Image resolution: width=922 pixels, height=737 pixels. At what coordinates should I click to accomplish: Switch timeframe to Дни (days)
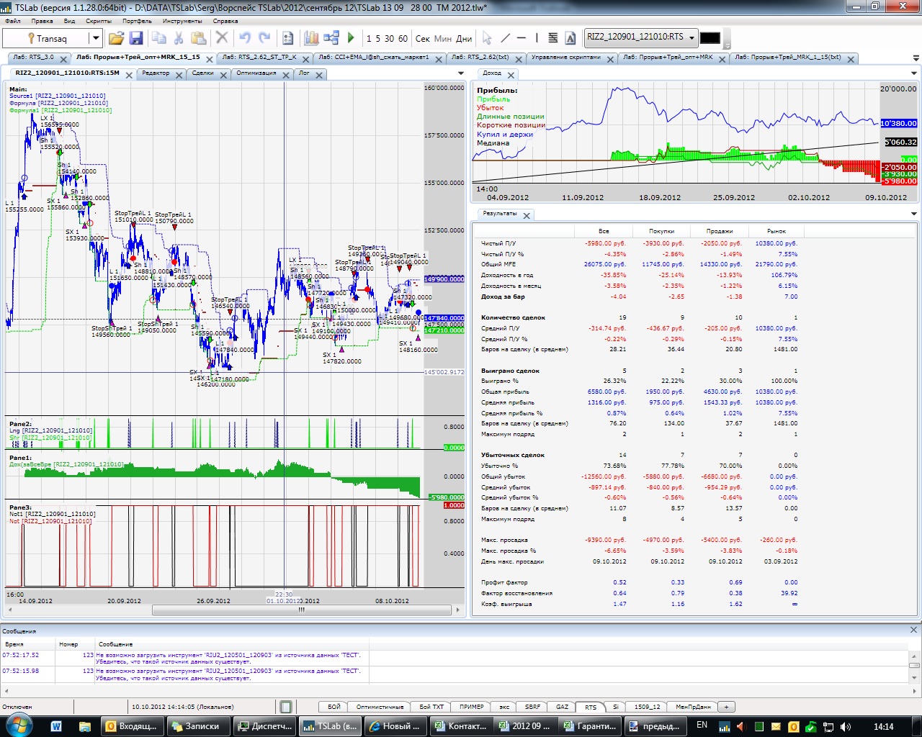[464, 39]
